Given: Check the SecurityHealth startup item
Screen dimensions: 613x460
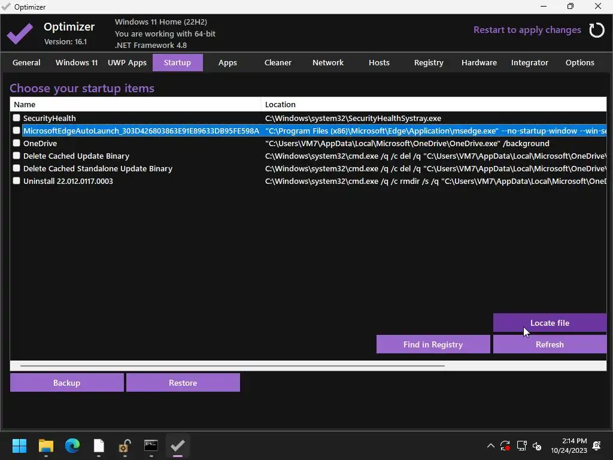Looking at the screenshot, I should [16, 118].
